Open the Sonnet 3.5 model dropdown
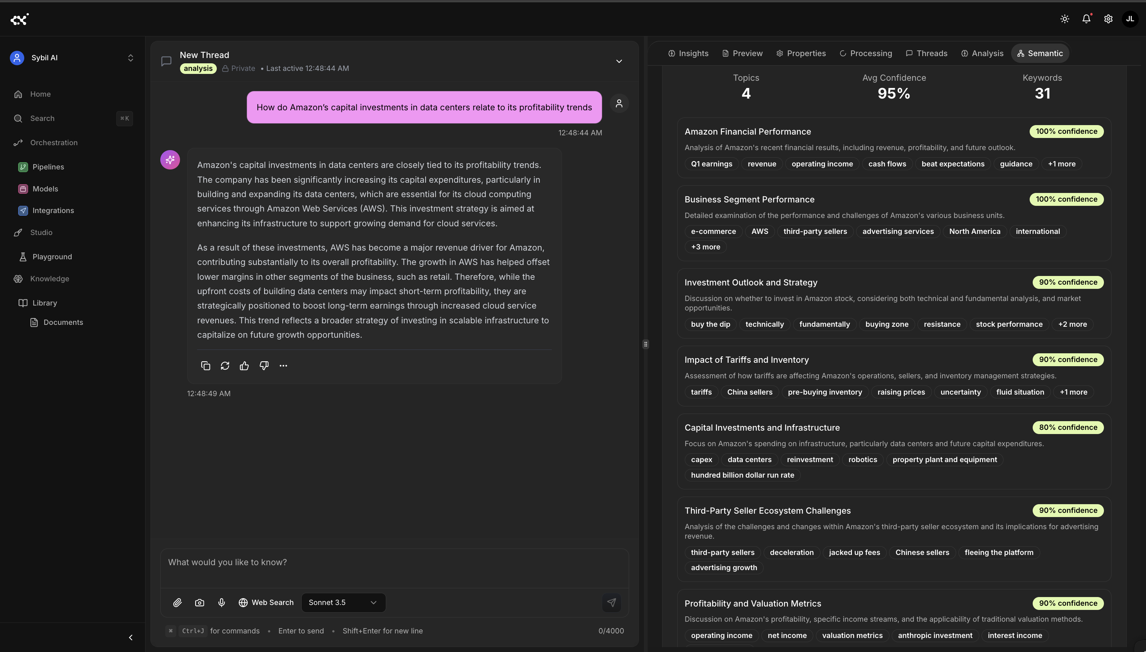Viewport: 1146px width, 652px height. (343, 602)
